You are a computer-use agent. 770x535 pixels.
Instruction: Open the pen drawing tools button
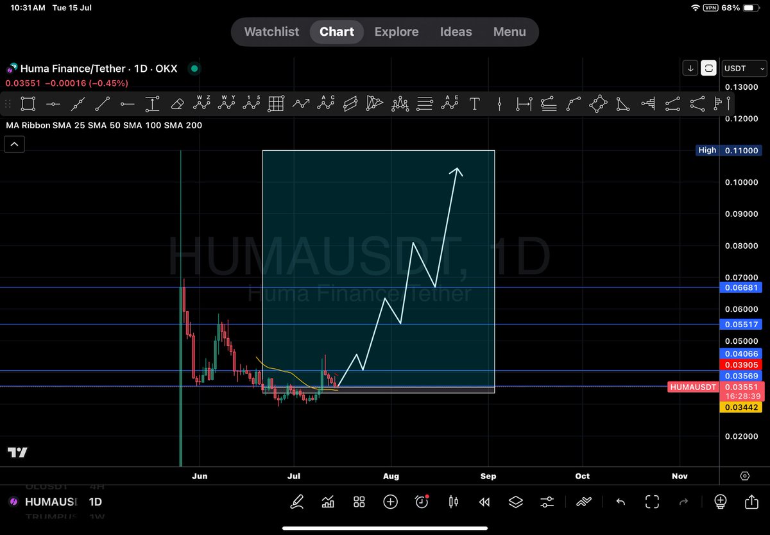click(x=296, y=502)
